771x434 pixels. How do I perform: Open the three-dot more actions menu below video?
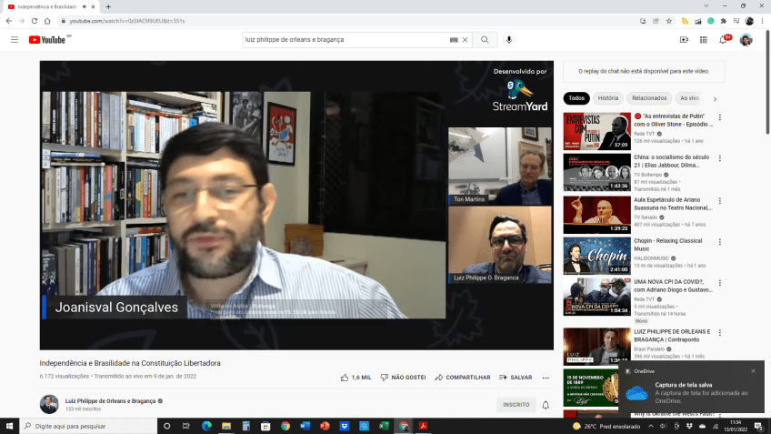(x=546, y=377)
